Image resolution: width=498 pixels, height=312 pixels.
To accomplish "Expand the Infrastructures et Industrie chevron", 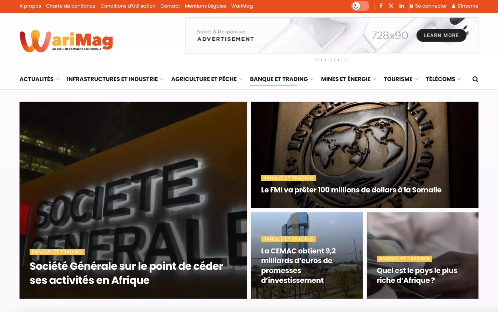I will tap(162, 79).
